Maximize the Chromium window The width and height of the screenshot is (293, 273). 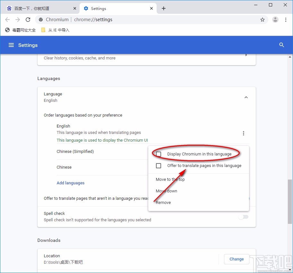(x=271, y=5)
